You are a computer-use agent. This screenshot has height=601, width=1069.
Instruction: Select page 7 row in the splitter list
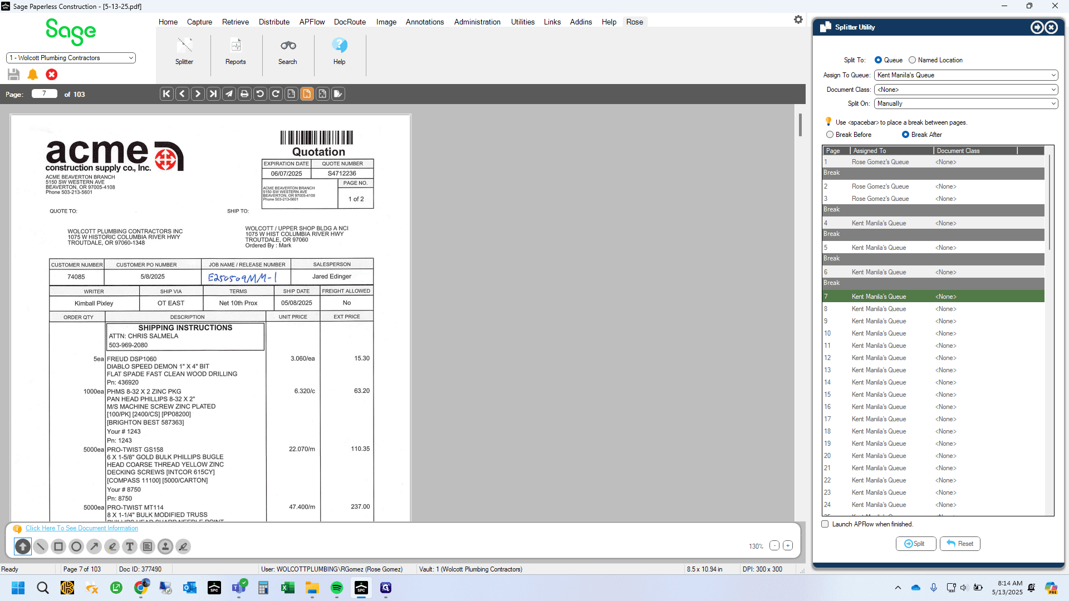pyautogui.click(x=933, y=297)
